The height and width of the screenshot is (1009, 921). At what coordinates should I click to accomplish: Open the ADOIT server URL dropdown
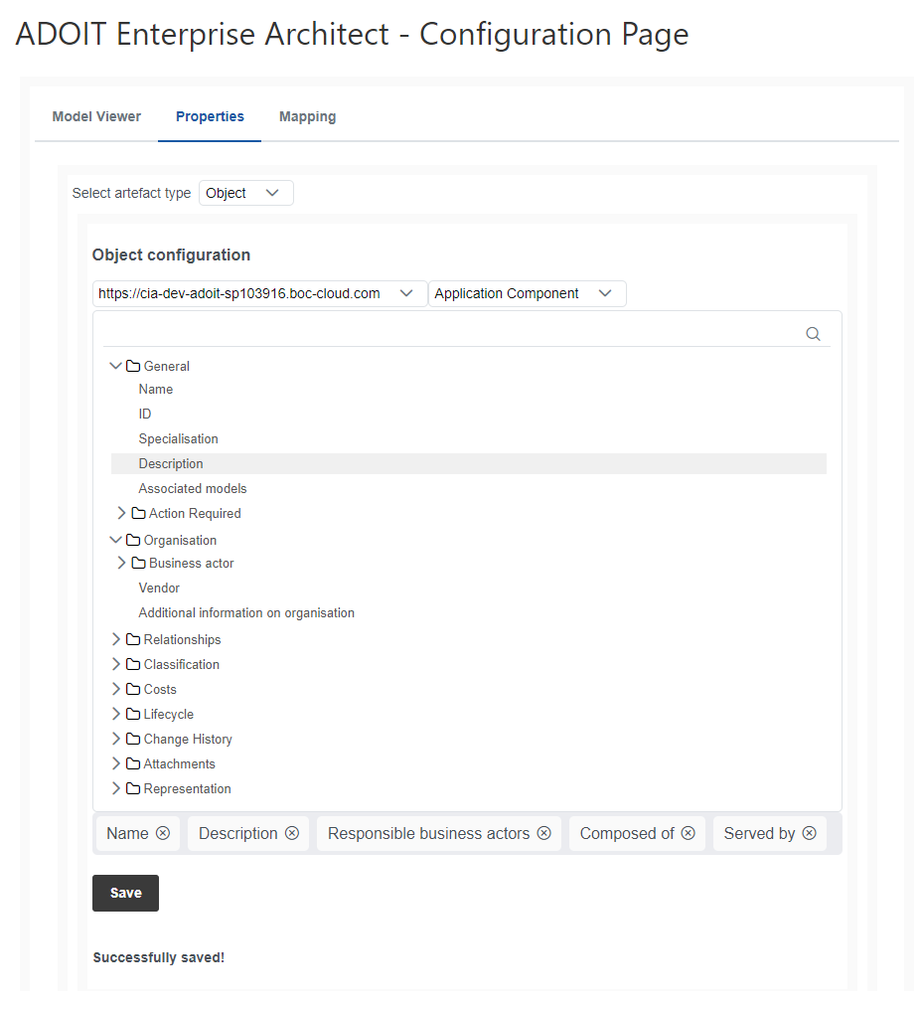tap(259, 293)
